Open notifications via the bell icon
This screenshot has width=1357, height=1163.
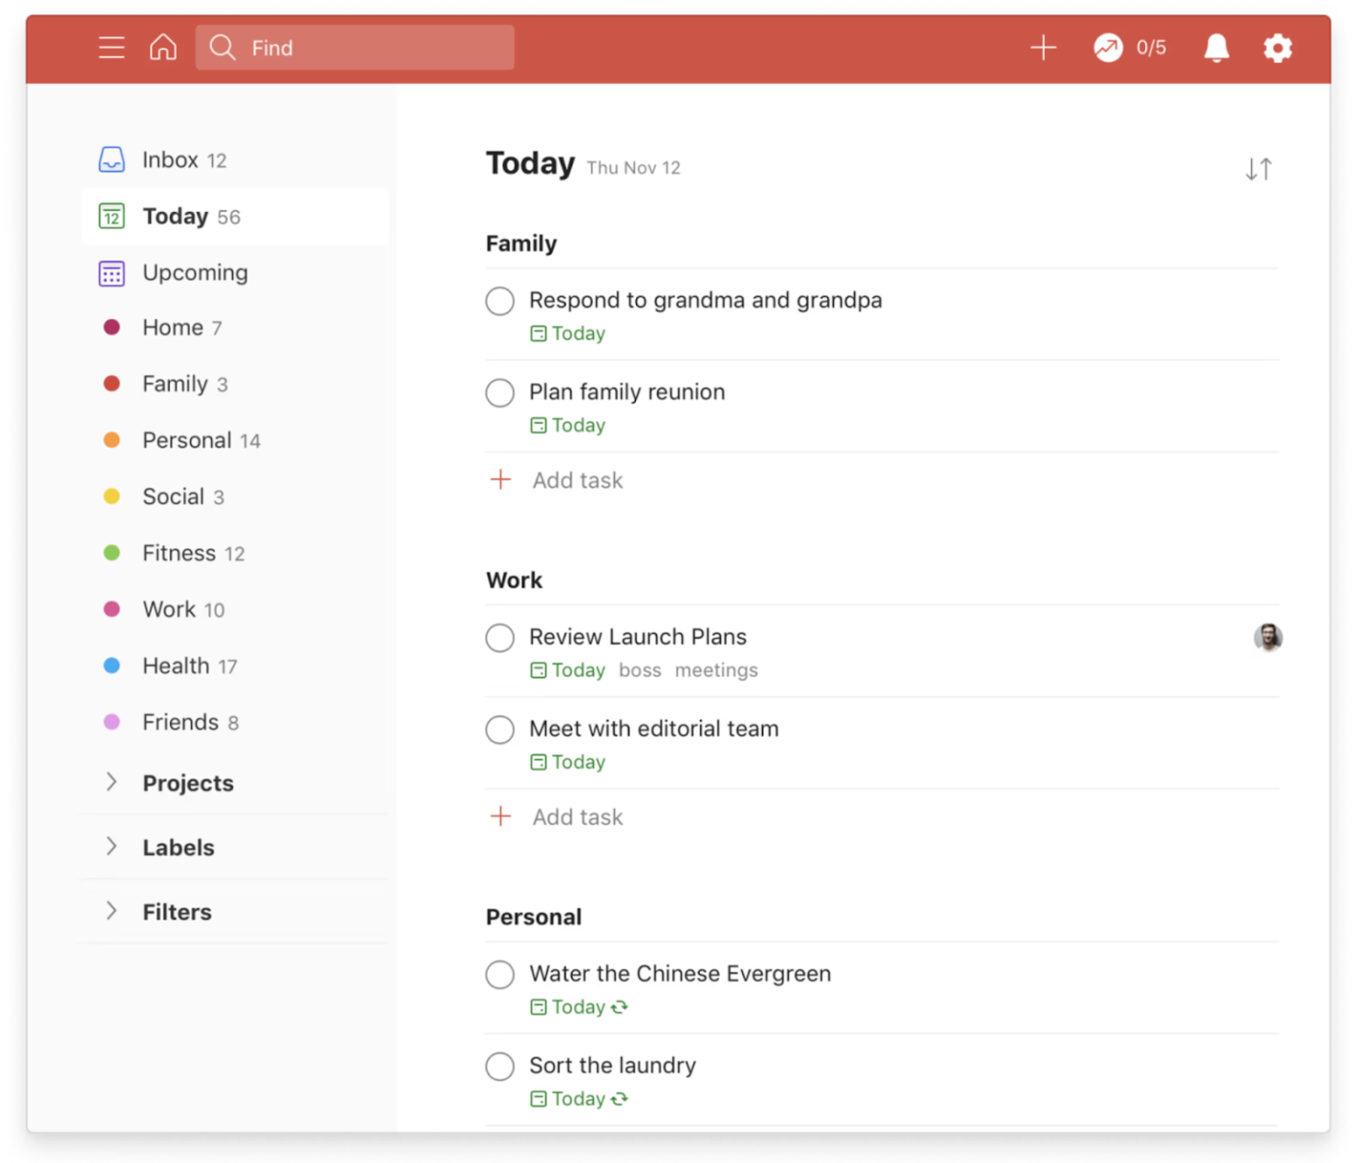click(x=1216, y=48)
